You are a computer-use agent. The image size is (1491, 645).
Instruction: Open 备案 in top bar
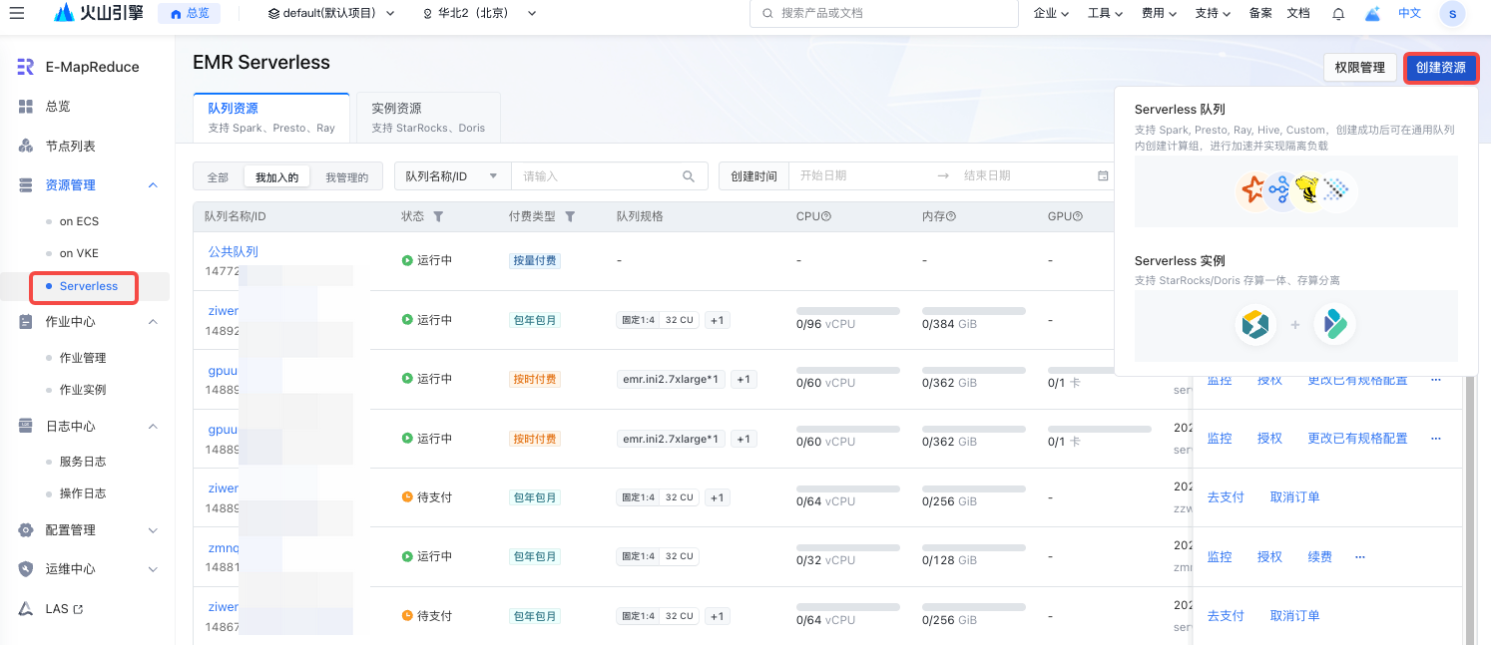pos(1260,13)
